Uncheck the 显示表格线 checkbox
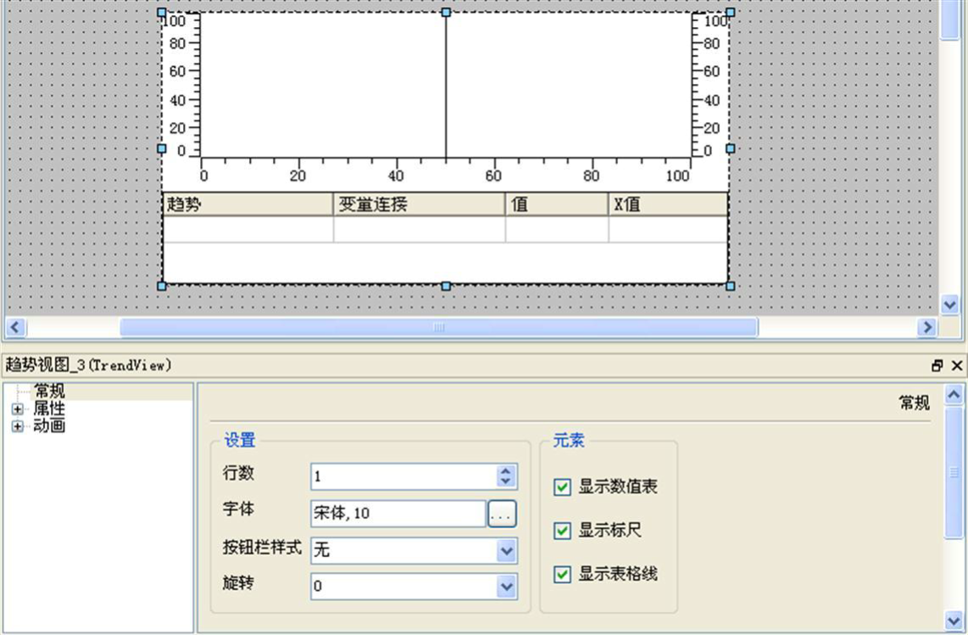The image size is (968, 635). pyautogui.click(x=562, y=574)
